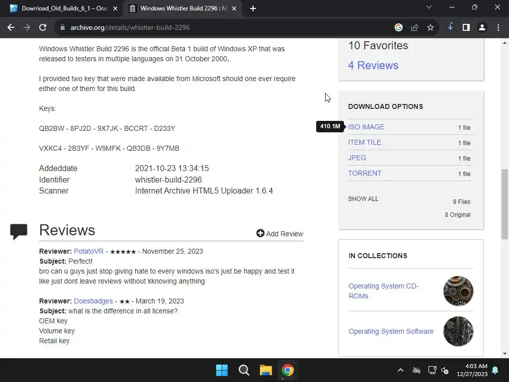Select the Windows Whistler Build 2296 tab
The height and width of the screenshot is (382, 509).
[x=182, y=8]
